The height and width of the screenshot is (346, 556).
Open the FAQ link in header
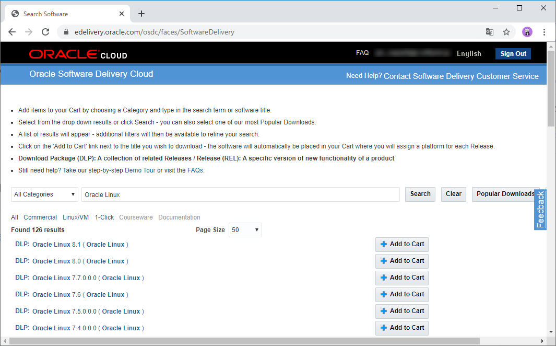click(362, 53)
